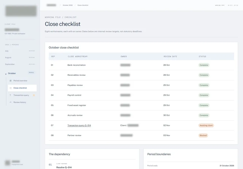Open Period overview in the sidebar
Viewport: 243px width, 169px height.
point(20,81)
